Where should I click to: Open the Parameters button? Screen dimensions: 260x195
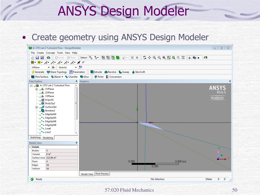click(77, 72)
